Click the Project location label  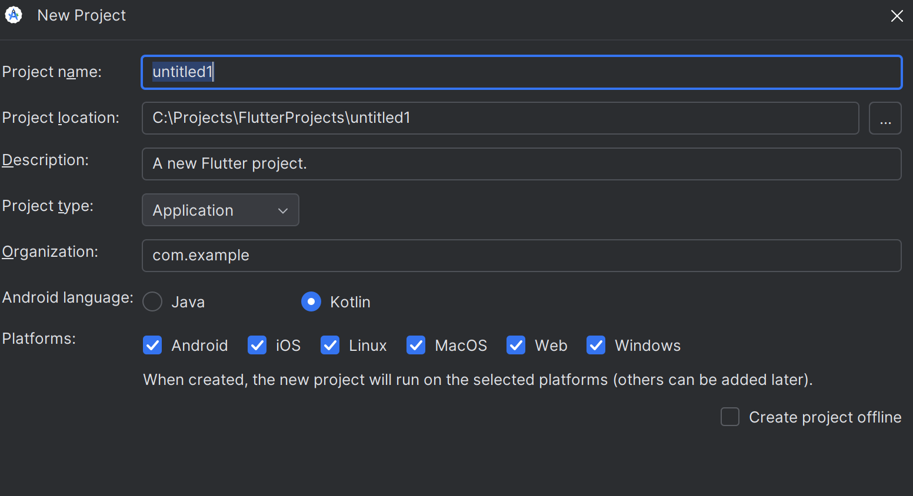61,118
